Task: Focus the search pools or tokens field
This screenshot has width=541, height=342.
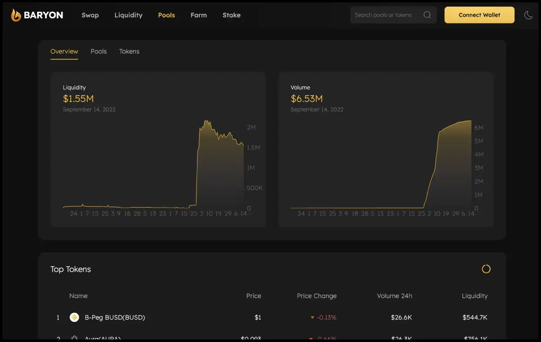Action: coord(385,15)
